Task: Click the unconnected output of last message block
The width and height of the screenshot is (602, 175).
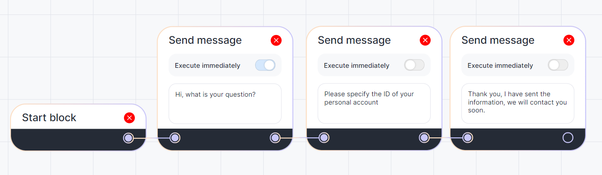Action: (568, 138)
